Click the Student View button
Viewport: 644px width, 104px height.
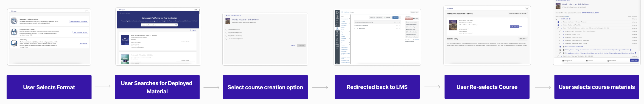point(414,12)
